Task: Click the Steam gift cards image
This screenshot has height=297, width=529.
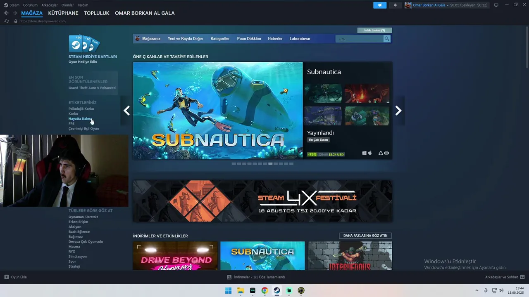Action: (84, 44)
